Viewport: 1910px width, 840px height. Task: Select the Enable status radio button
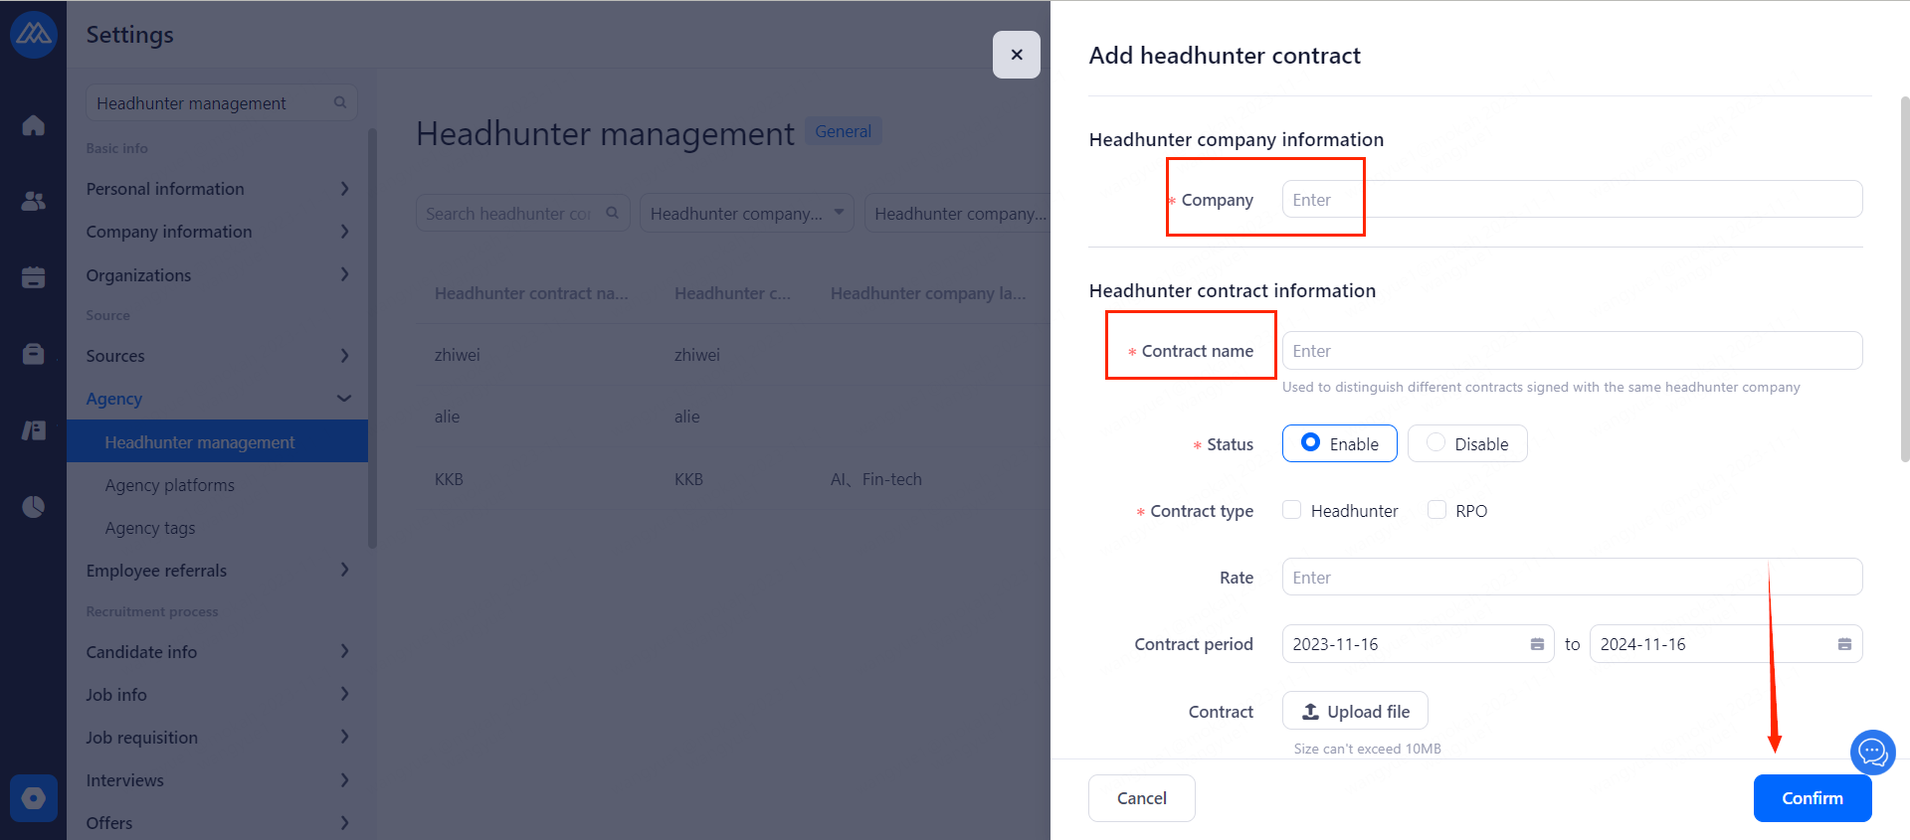point(1311,442)
